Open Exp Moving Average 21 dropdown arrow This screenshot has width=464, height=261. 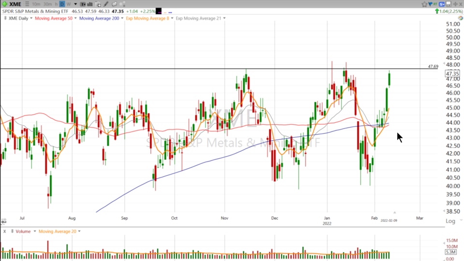224,18
